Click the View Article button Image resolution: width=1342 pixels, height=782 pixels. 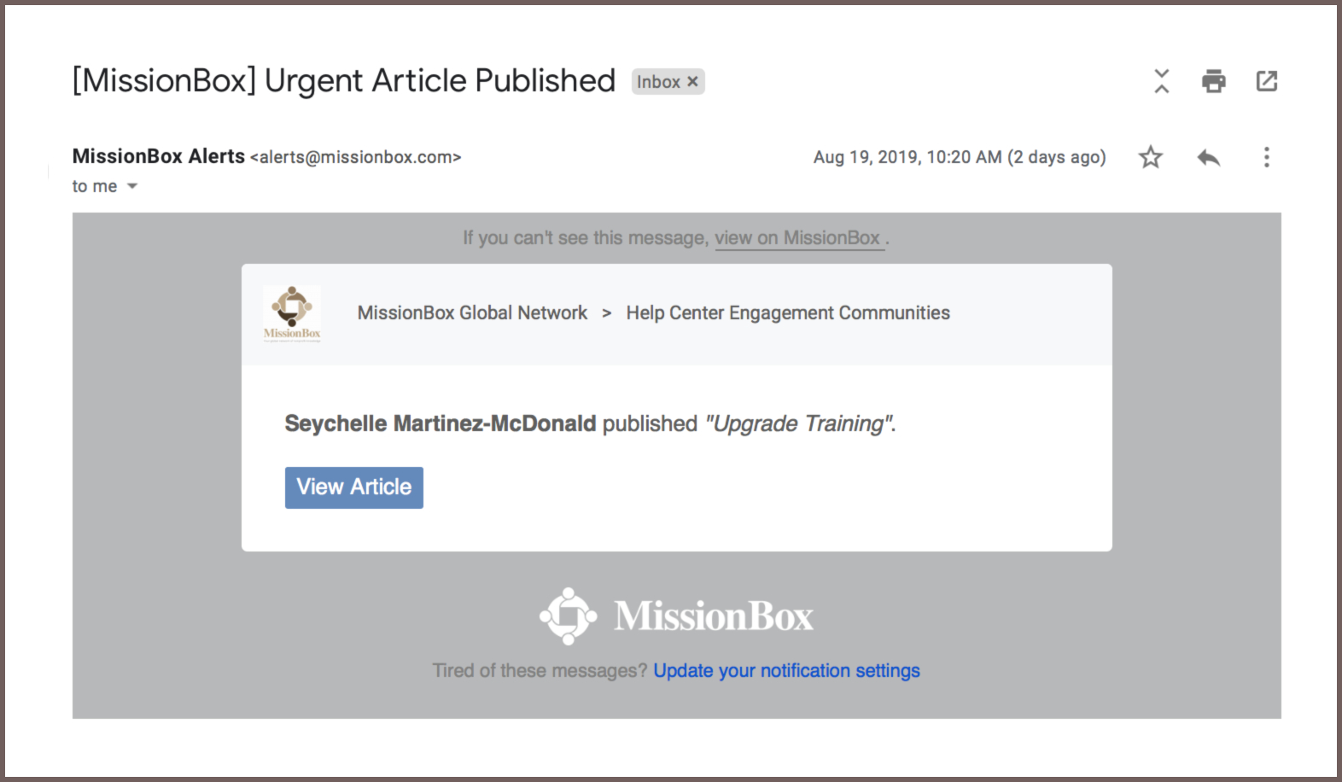tap(354, 487)
